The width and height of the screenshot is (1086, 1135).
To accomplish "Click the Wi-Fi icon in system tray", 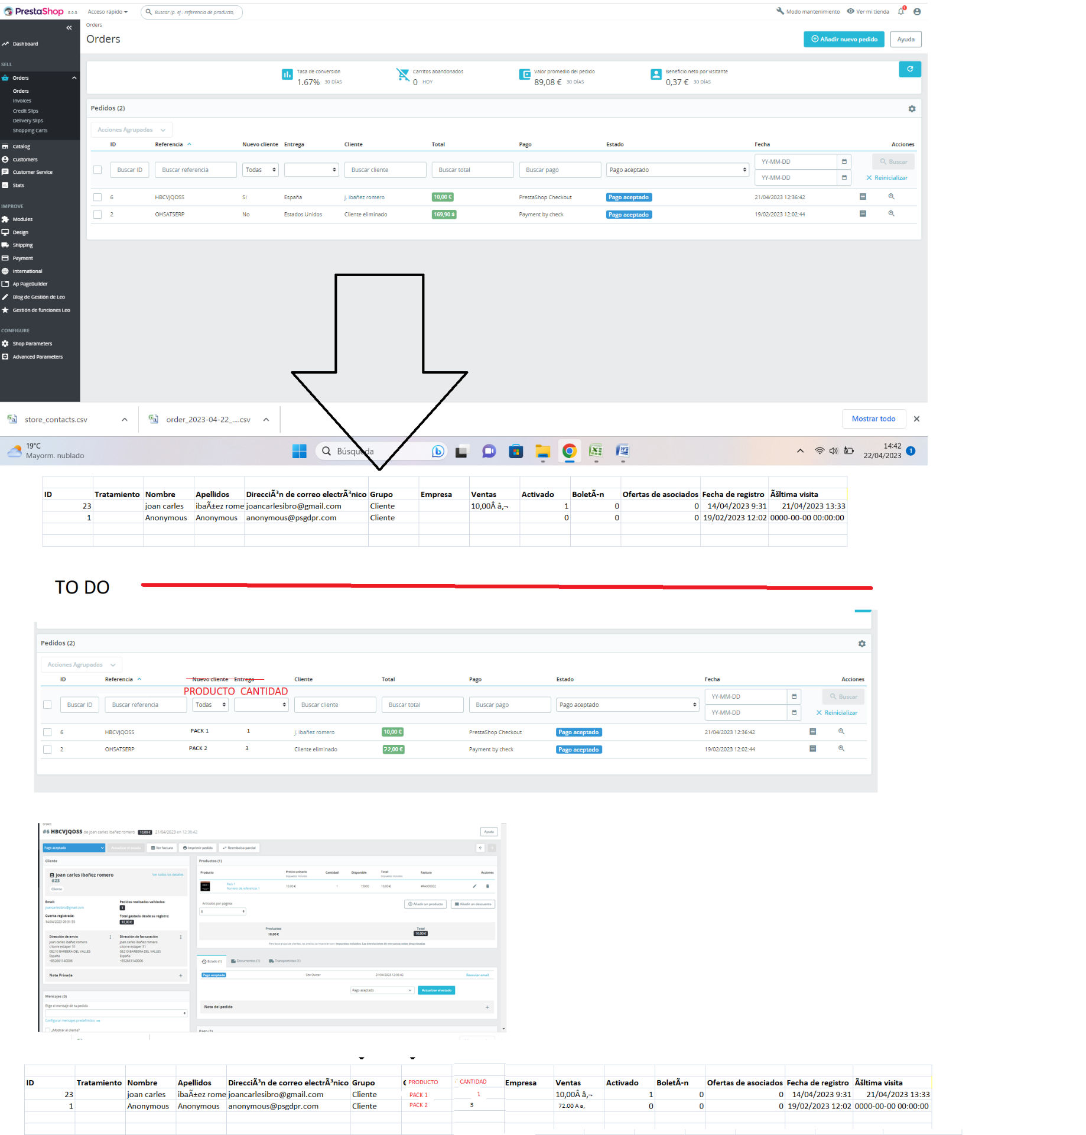I will [820, 450].
